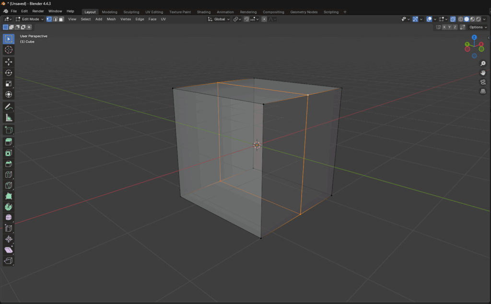491x304 pixels.
Task: Click the Z axis on navigation gizmo
Action: pyautogui.click(x=474, y=37)
